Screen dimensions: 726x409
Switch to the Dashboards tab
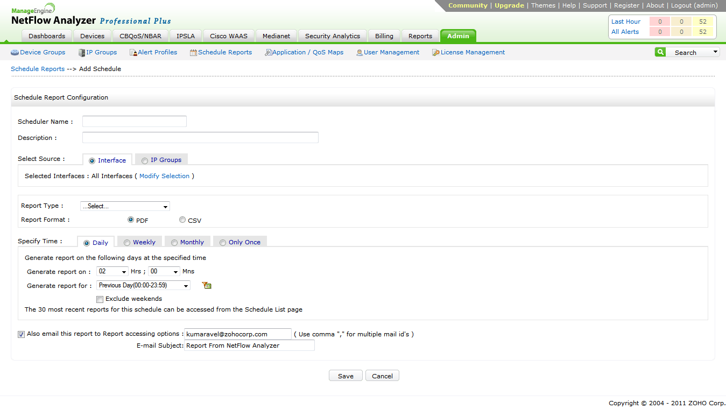(x=47, y=36)
